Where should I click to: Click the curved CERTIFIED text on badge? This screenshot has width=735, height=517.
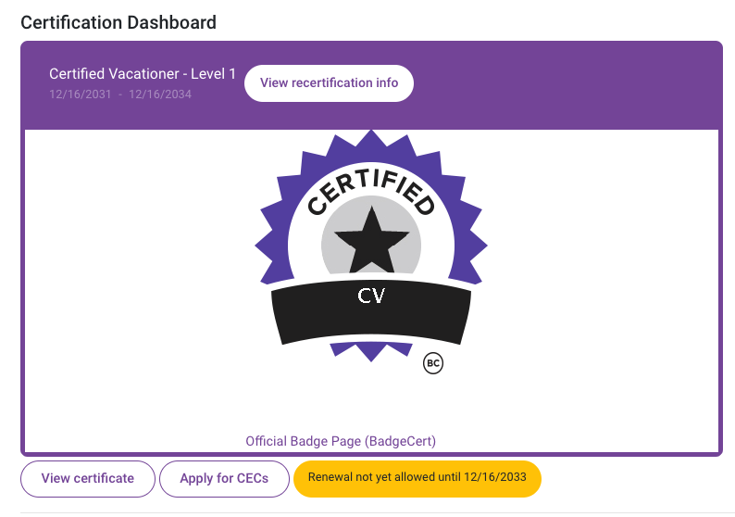pos(371,189)
